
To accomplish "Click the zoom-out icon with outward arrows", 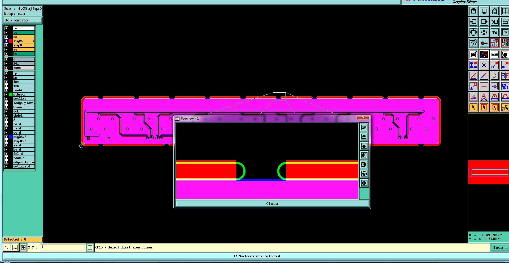I will coord(484,32).
